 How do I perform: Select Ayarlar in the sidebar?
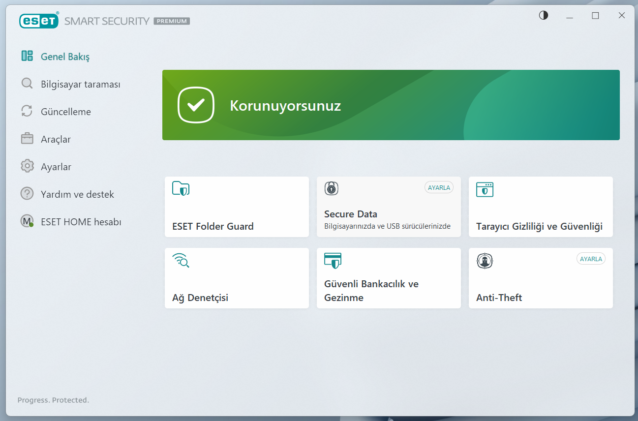tap(56, 167)
